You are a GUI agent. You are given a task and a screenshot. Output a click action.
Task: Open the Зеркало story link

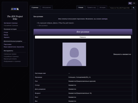tap(7, 37)
